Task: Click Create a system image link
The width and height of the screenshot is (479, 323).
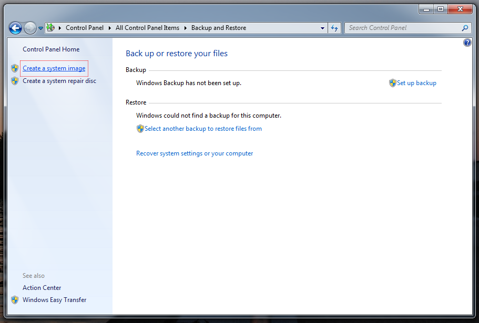Action: pyautogui.click(x=54, y=68)
